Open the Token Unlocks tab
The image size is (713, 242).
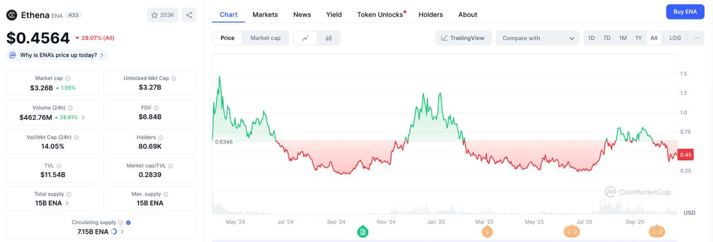[380, 14]
